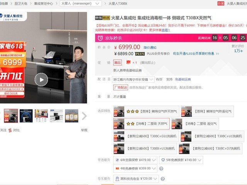The height and width of the screenshot is (185, 247).
Task: Expand the 火星人 (marssenger) brand dropdown
Action: coord(81,3)
